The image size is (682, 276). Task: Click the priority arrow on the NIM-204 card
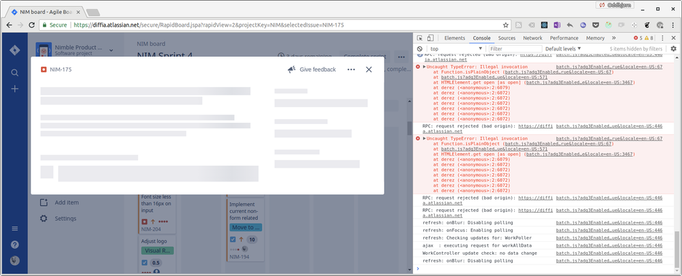click(153, 221)
